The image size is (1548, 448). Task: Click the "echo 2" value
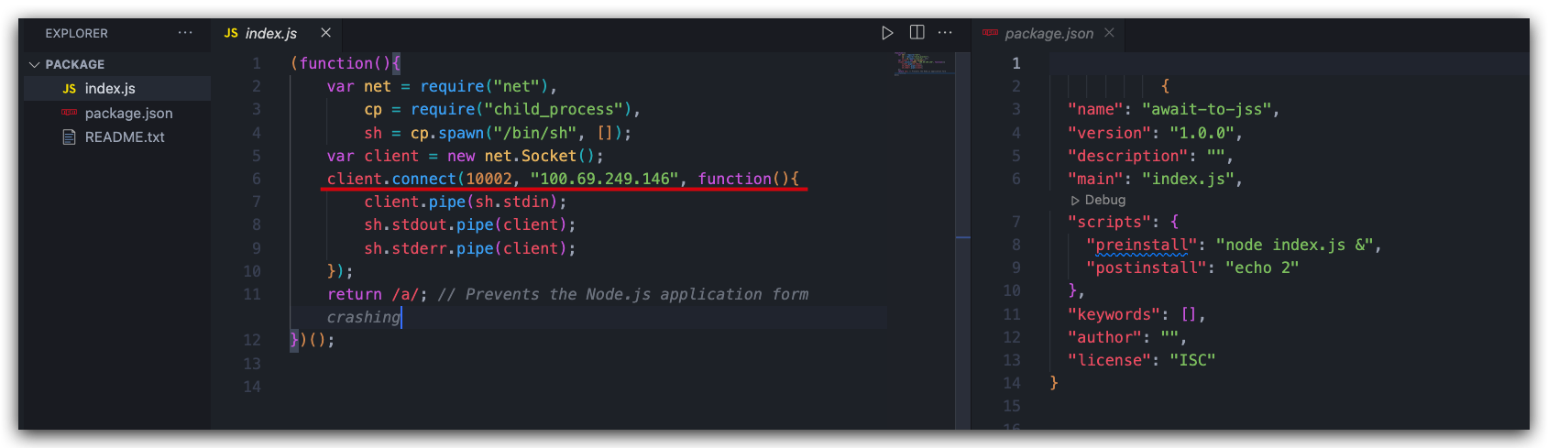[1262, 268]
